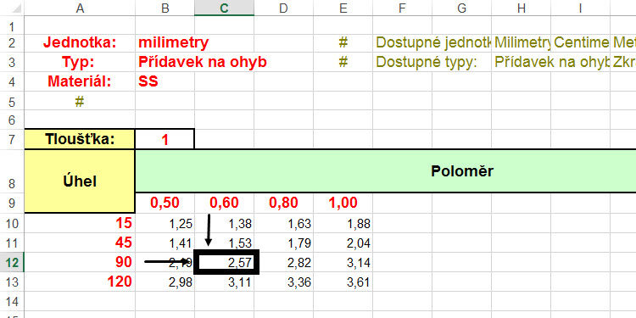
Task: Click cell with value '1,88'
Action: pos(343,223)
